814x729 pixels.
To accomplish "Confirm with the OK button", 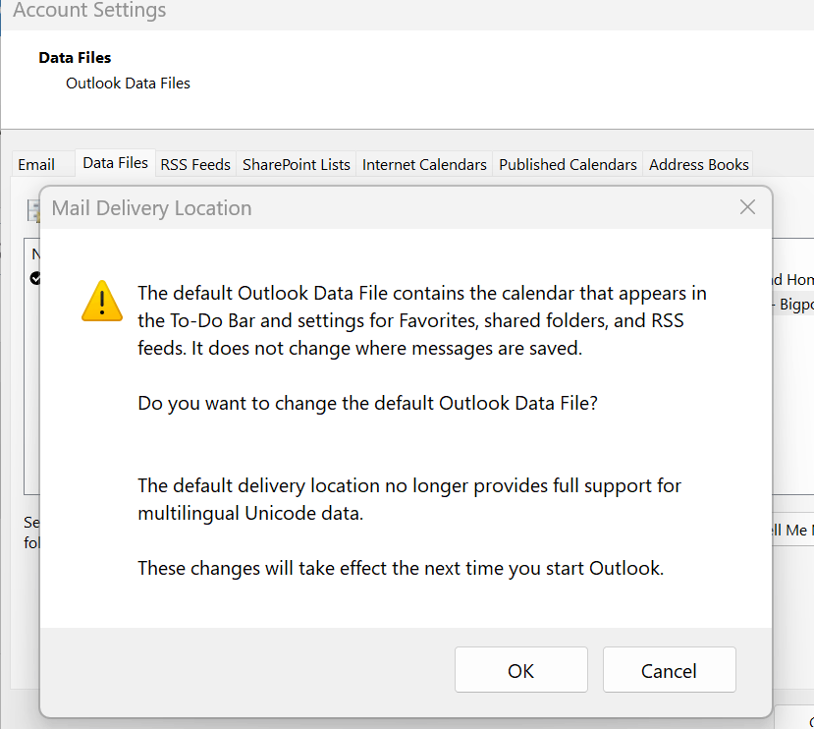I will (x=520, y=670).
